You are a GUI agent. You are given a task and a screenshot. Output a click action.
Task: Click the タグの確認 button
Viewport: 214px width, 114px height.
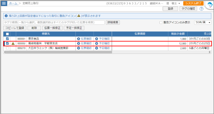188,9
